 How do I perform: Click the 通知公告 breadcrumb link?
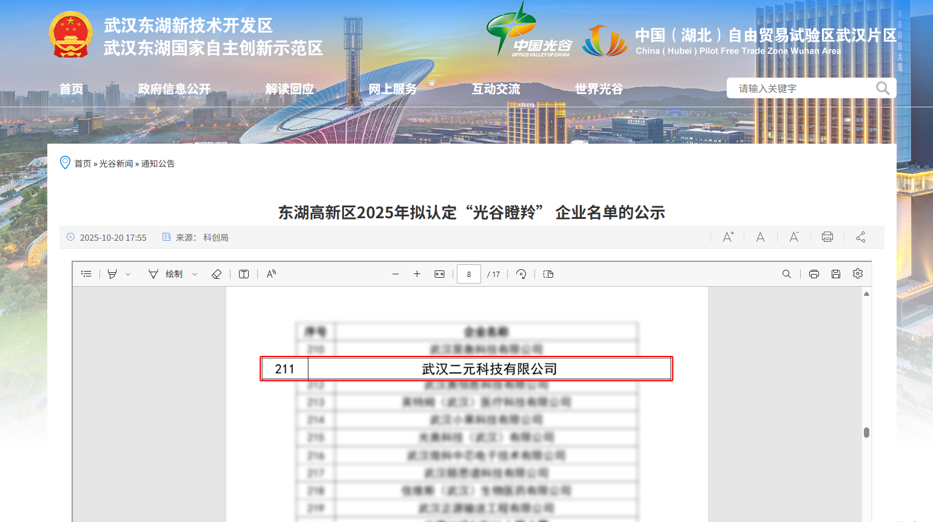(158, 164)
